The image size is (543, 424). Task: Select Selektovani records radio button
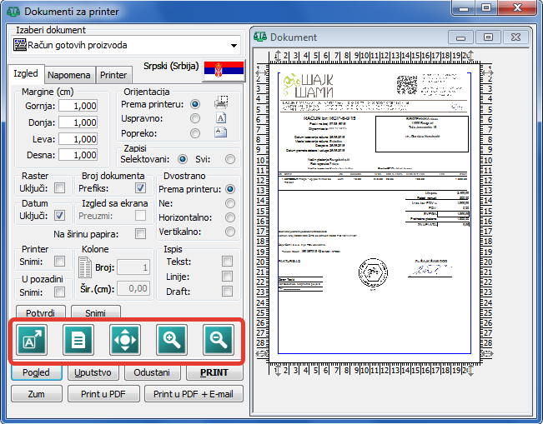(183, 159)
